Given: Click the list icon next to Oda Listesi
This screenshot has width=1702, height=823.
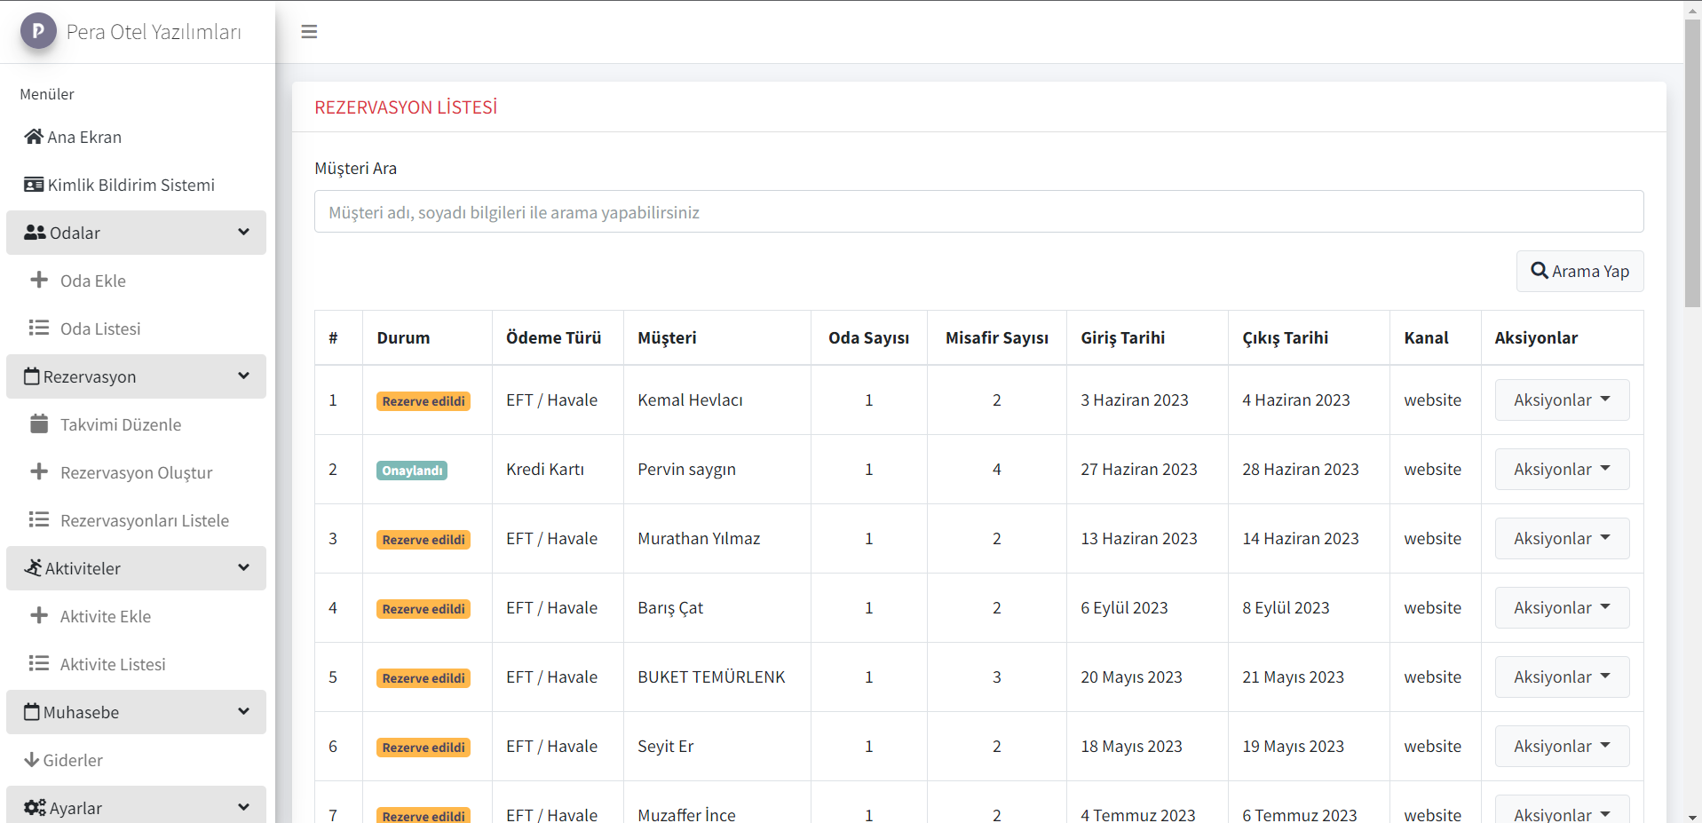Looking at the screenshot, I should (x=39, y=328).
